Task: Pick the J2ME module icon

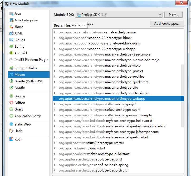Action: (x=11, y=33)
